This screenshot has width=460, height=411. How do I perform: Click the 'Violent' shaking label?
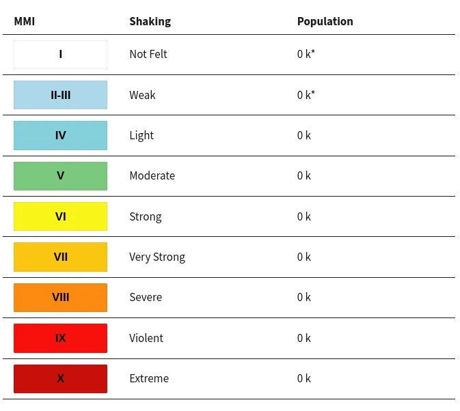[146, 338]
